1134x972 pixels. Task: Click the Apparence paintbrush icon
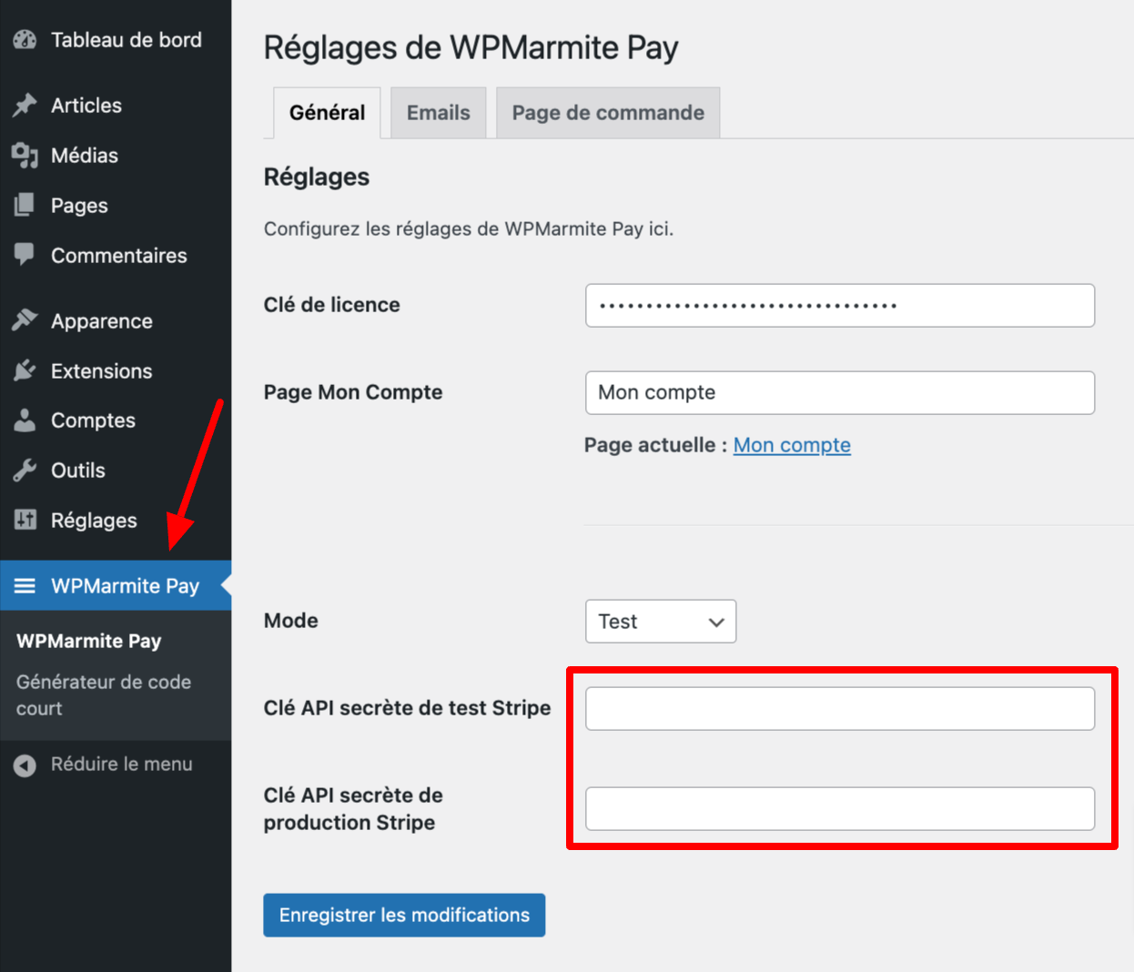point(25,320)
